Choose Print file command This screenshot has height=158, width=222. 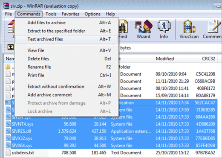click(66, 75)
